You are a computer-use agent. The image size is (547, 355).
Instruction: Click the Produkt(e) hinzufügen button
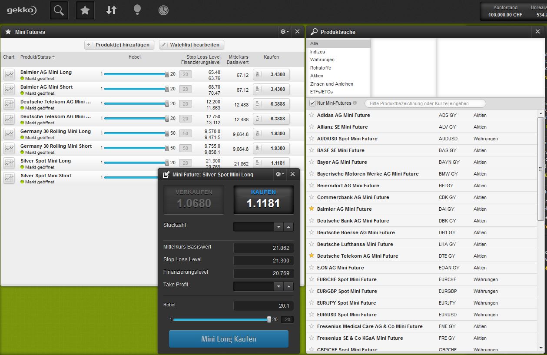pos(119,45)
